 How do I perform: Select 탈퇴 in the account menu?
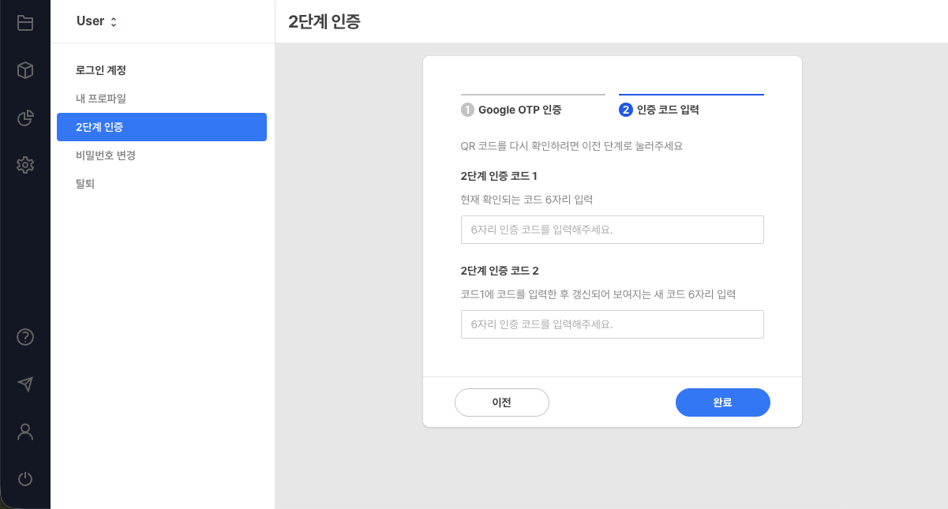tap(84, 183)
